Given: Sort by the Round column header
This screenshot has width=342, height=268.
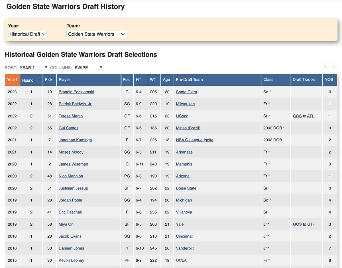Looking at the screenshot, I should [31, 80].
